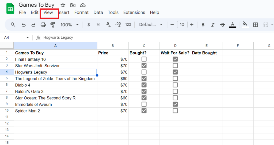274x145 pixels.
Task: Expand the name box dropdown arrow
Action: point(28,37)
